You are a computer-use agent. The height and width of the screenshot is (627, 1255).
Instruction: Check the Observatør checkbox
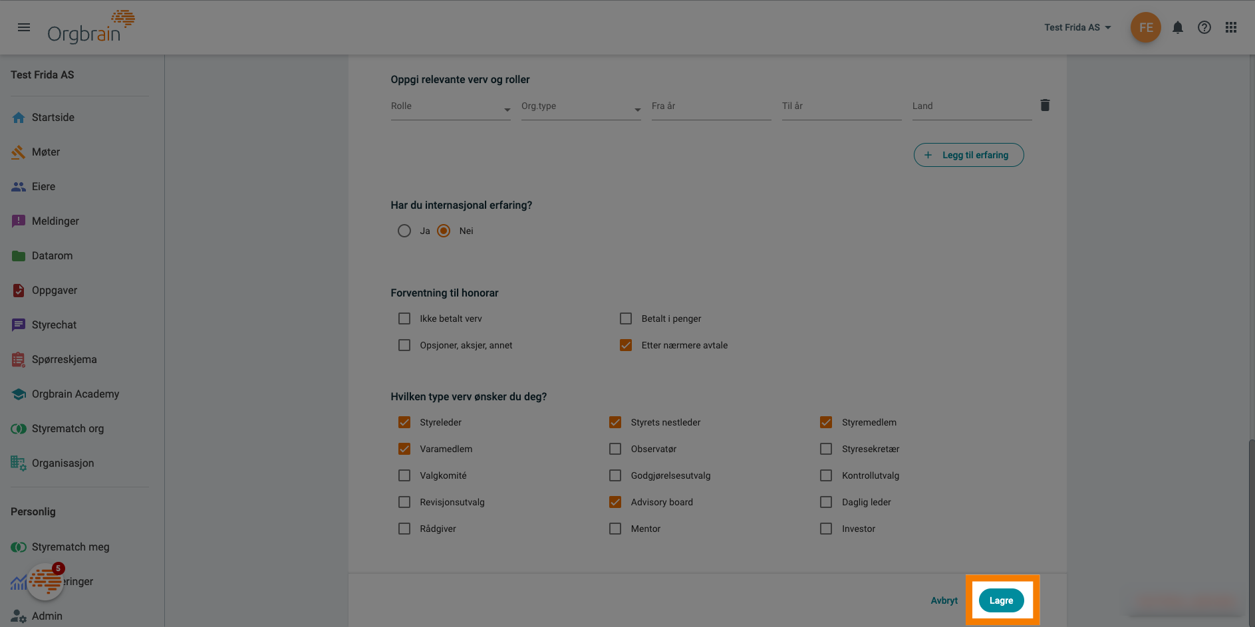pyautogui.click(x=615, y=449)
